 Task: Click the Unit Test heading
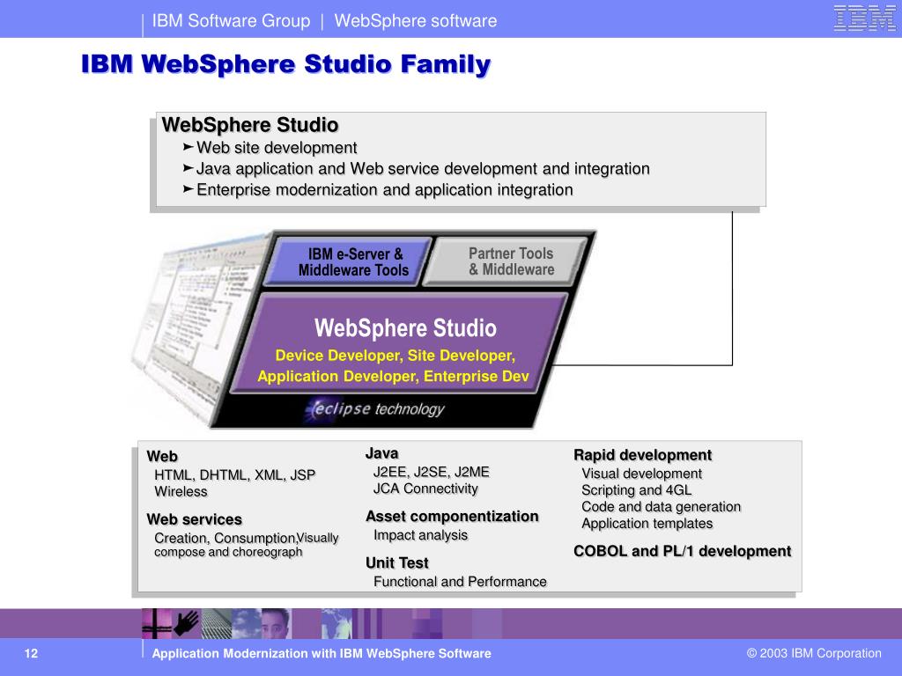point(397,562)
